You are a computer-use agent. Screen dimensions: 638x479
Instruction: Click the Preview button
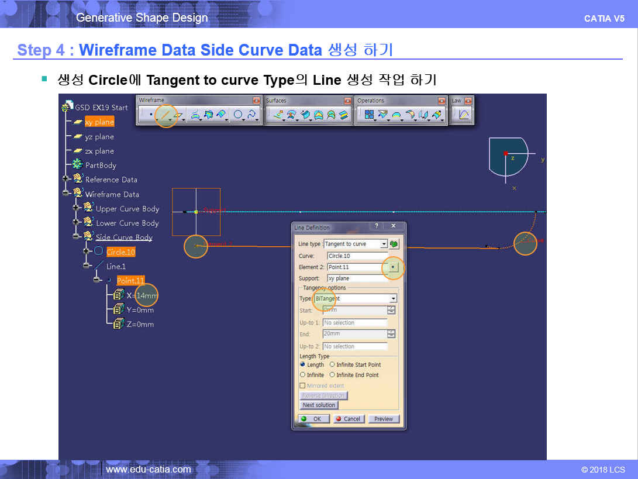[x=384, y=419]
